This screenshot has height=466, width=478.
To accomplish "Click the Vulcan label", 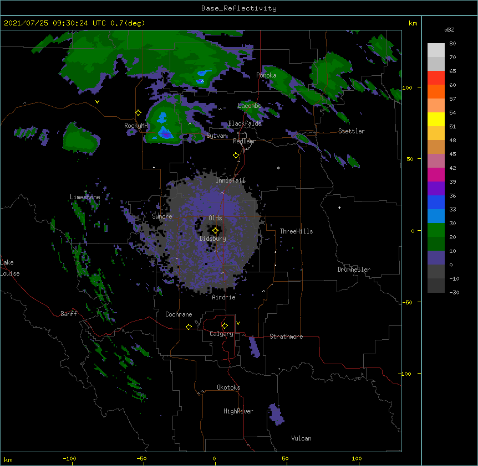I will pyautogui.click(x=301, y=438).
